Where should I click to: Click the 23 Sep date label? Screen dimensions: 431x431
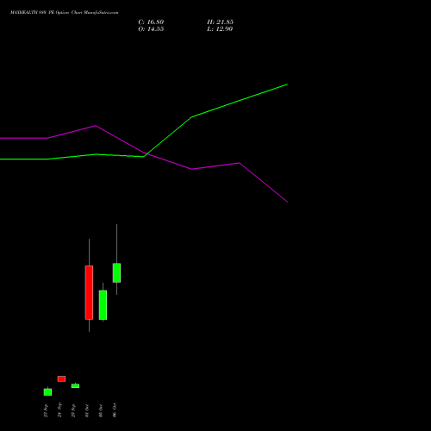tap(46, 410)
